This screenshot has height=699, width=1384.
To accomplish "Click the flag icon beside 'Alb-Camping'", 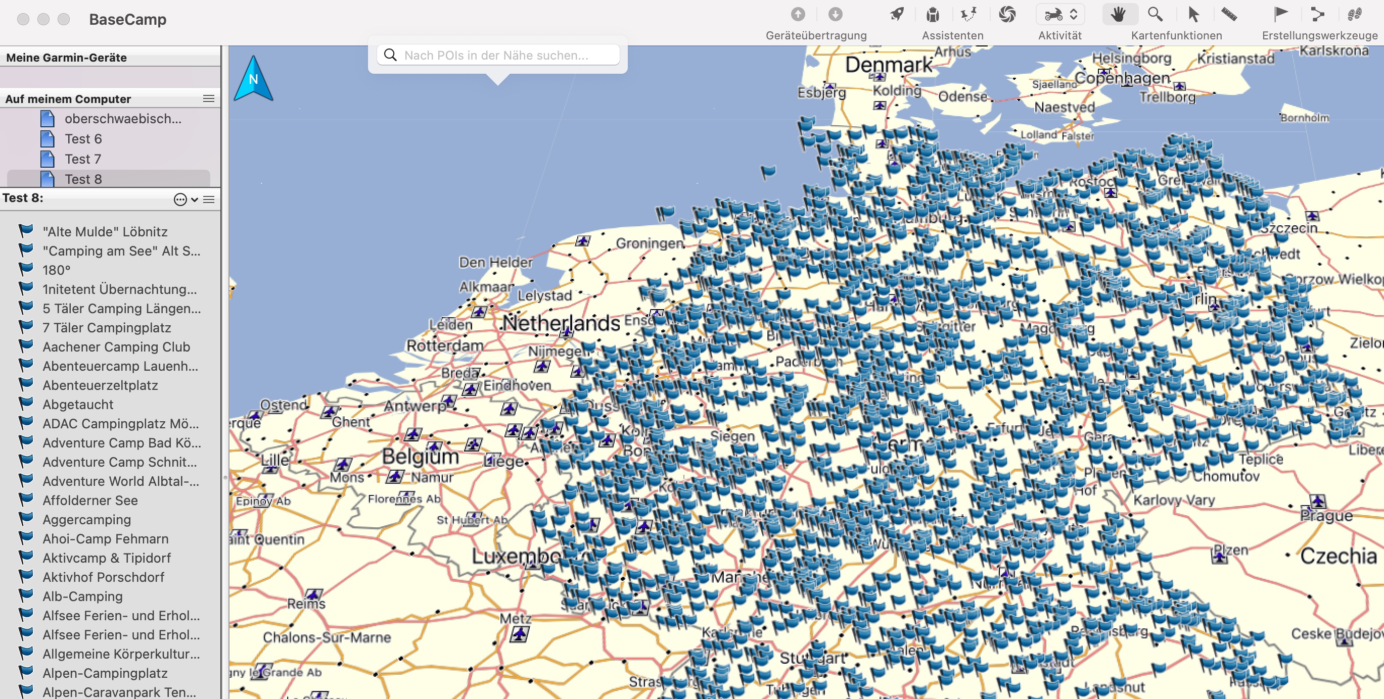I will coord(26,595).
